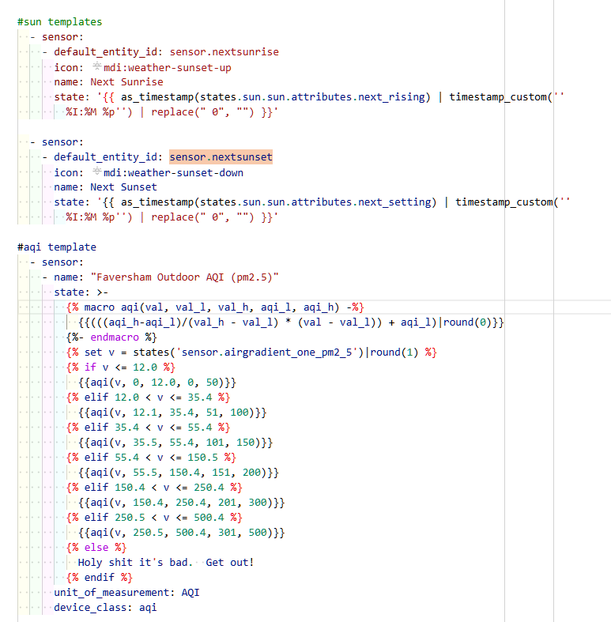
Task: Click '{{aqi(v, 55.5, 150.4, 151, 200)}}' call
Action: [x=179, y=473]
